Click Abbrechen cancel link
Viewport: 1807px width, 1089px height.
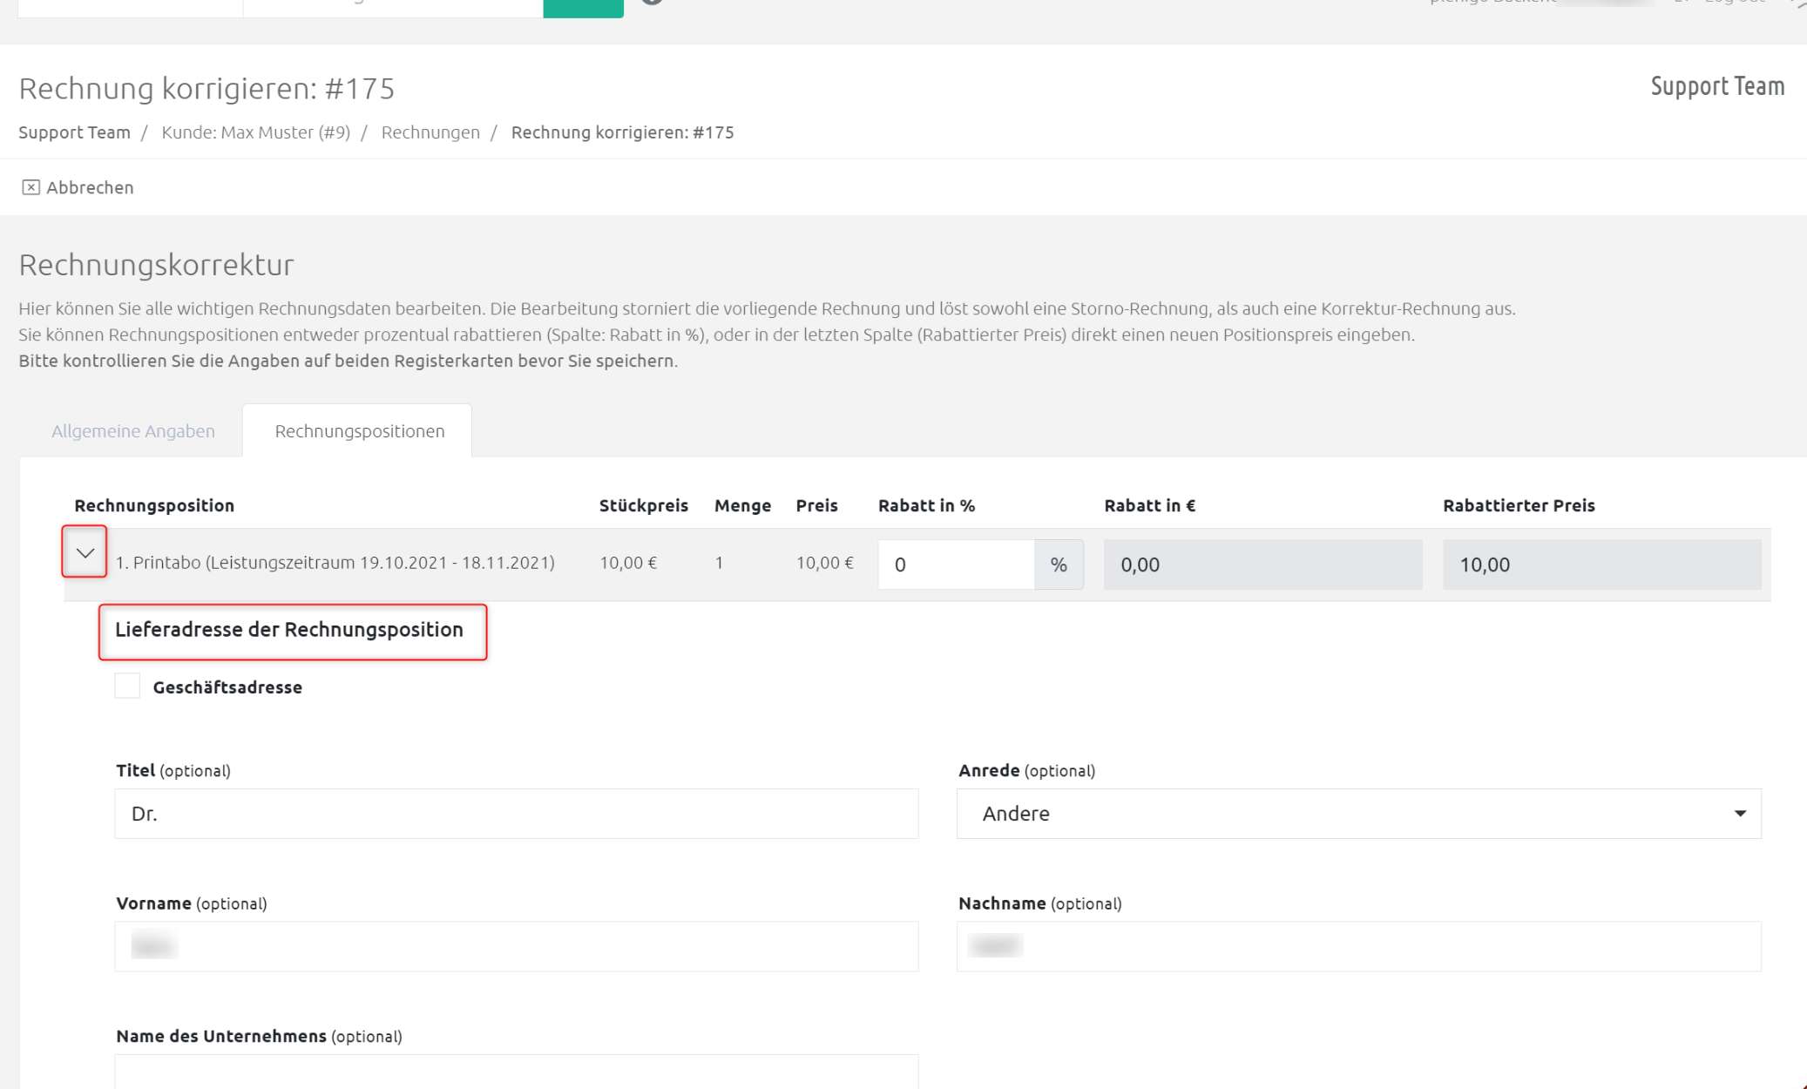(90, 187)
